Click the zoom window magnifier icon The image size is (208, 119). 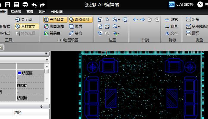[x=107, y=20]
